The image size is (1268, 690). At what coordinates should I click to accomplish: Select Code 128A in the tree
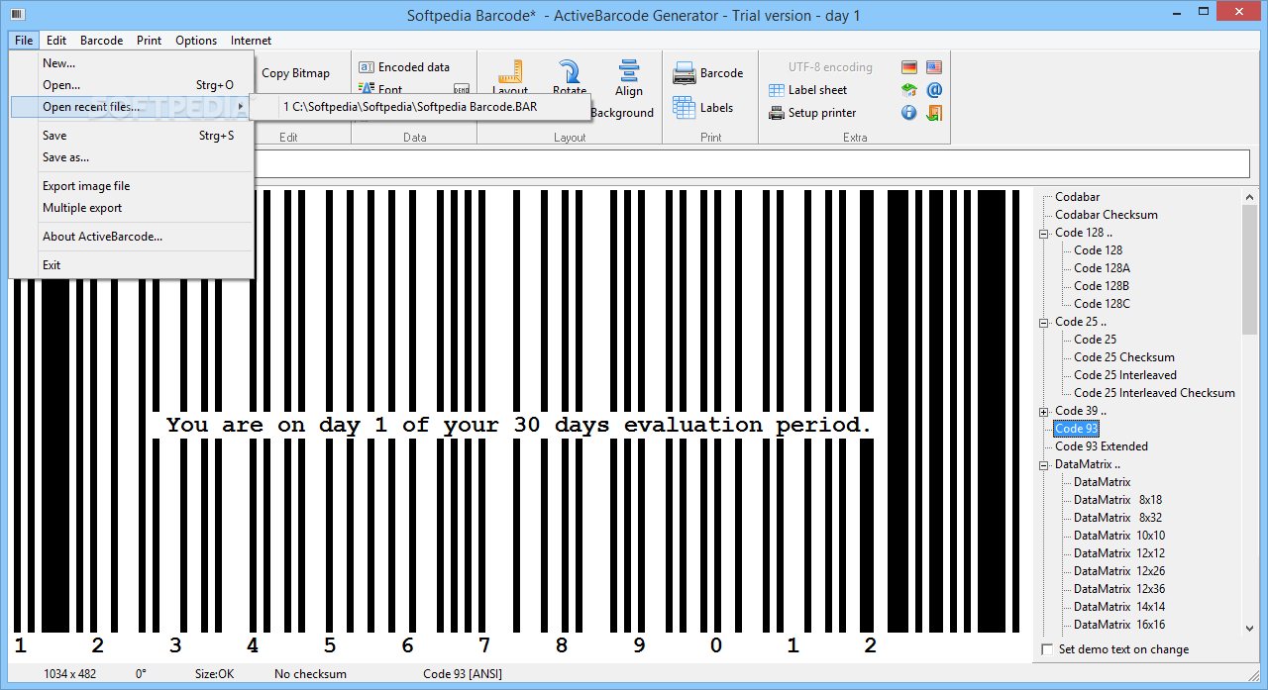point(1102,268)
